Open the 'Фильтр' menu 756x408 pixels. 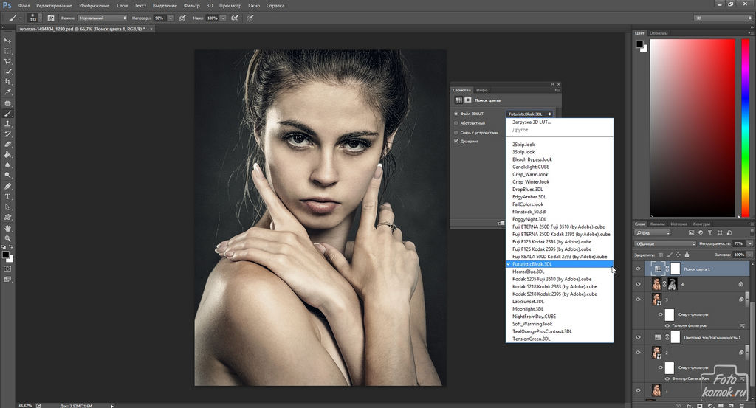click(x=191, y=5)
